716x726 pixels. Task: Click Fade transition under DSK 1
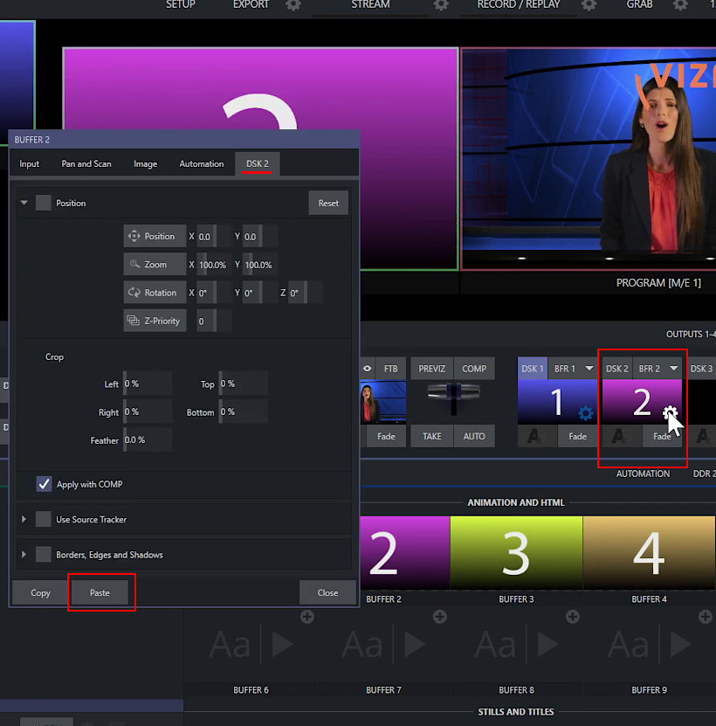[x=577, y=436]
